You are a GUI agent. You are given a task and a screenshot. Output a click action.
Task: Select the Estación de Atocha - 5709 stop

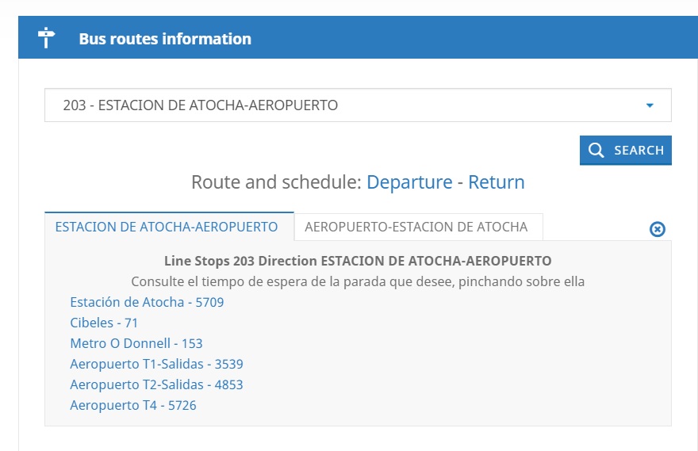pyautogui.click(x=147, y=302)
